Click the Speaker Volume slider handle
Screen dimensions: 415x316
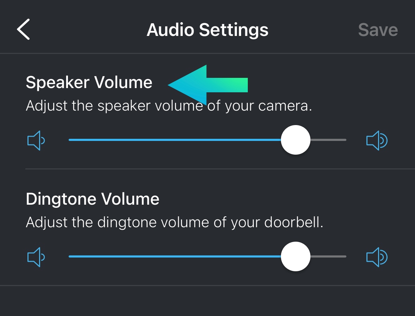point(296,140)
